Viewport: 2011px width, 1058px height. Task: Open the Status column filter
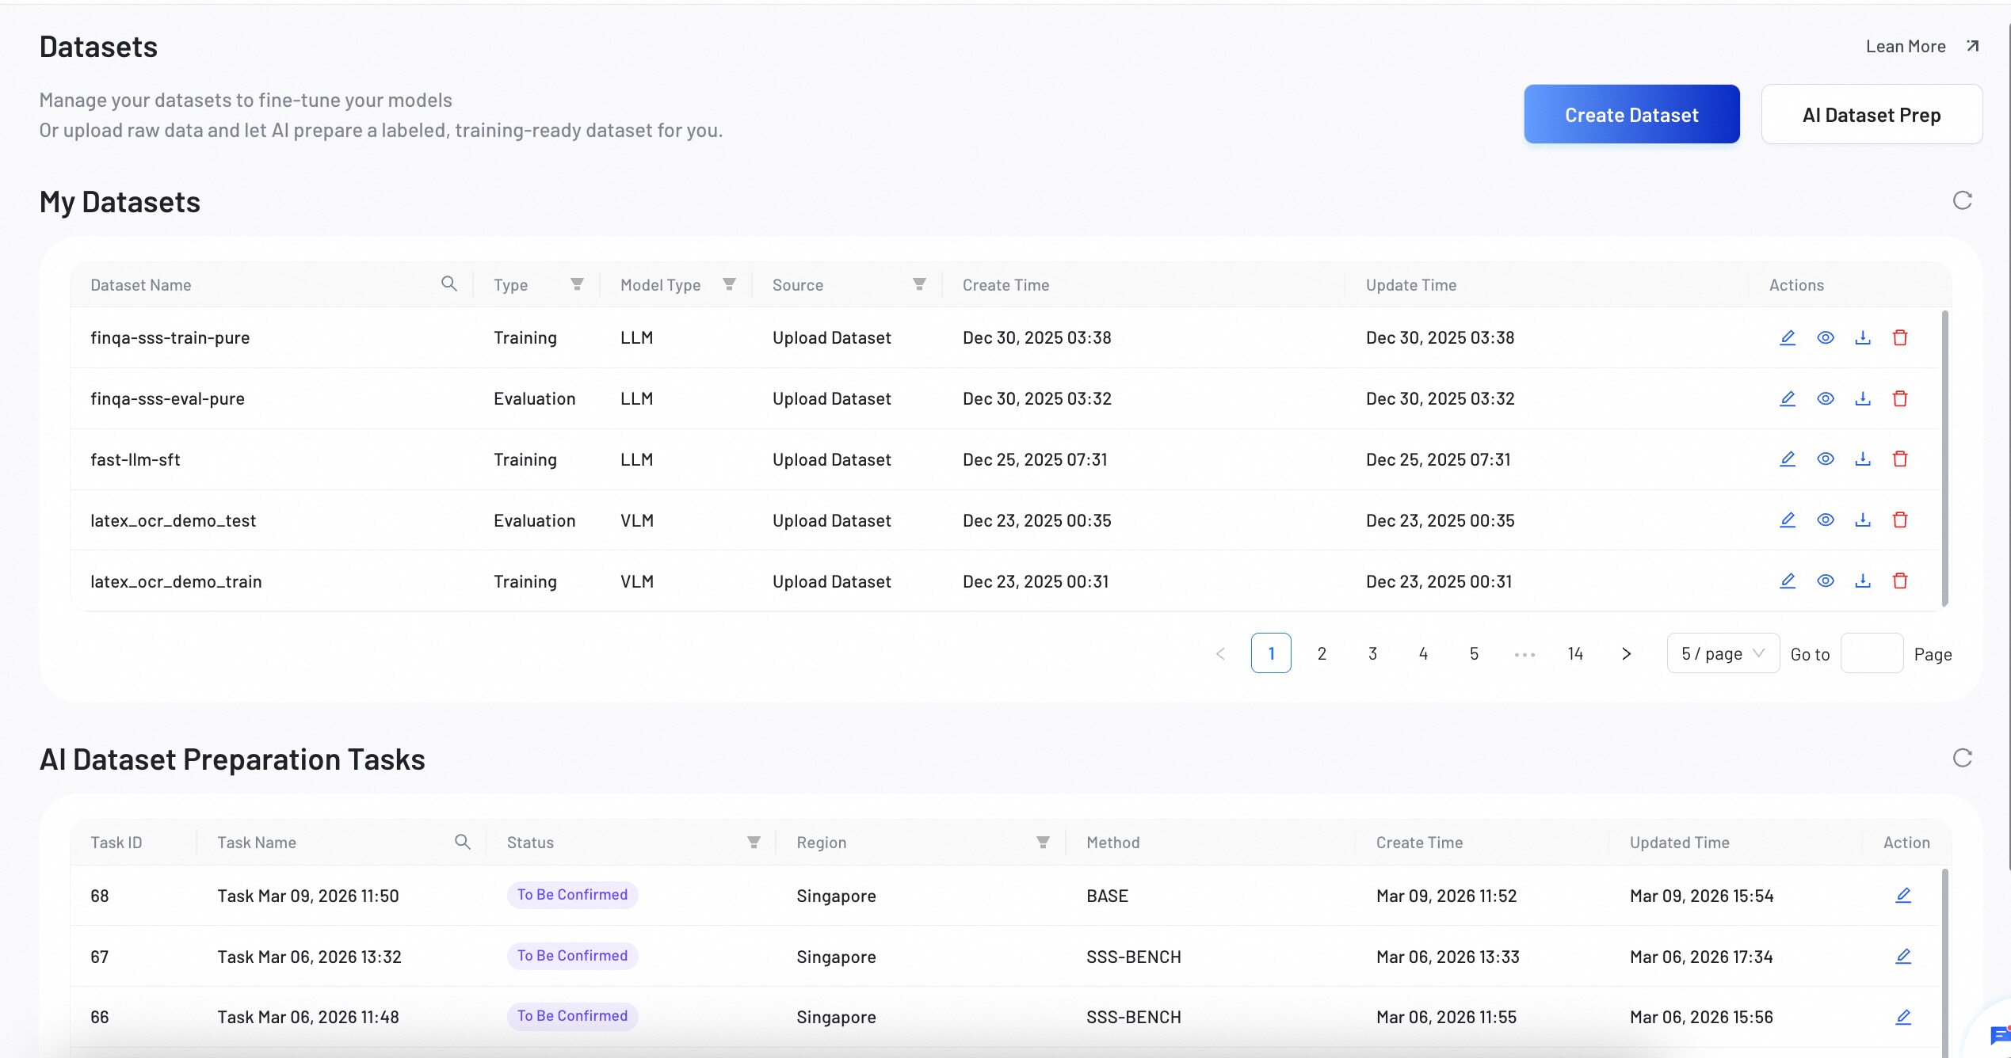[x=754, y=842]
